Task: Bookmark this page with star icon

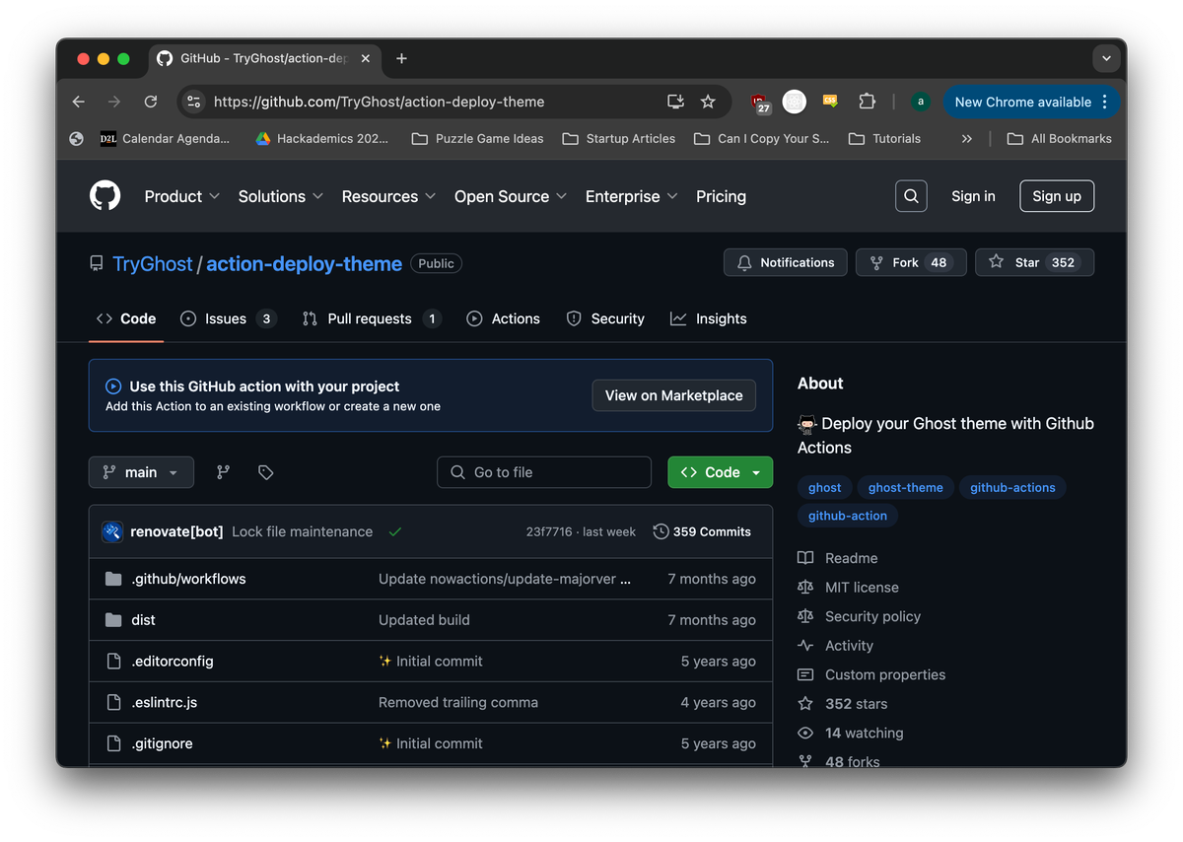Action: click(708, 102)
